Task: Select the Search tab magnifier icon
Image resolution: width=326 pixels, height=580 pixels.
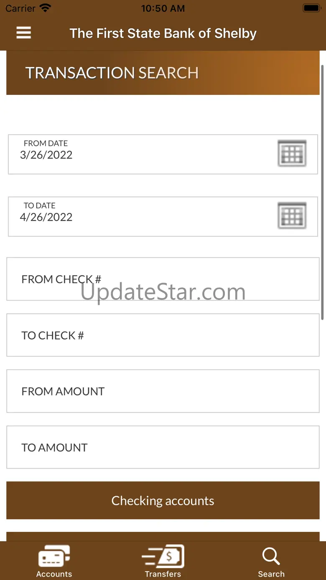Action: point(271,557)
